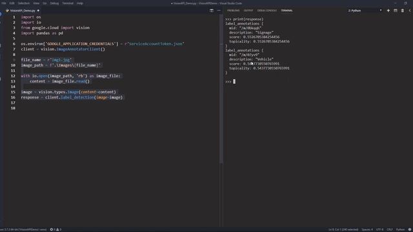Click the Vehicle 'mid' line in terminal

click(244, 55)
